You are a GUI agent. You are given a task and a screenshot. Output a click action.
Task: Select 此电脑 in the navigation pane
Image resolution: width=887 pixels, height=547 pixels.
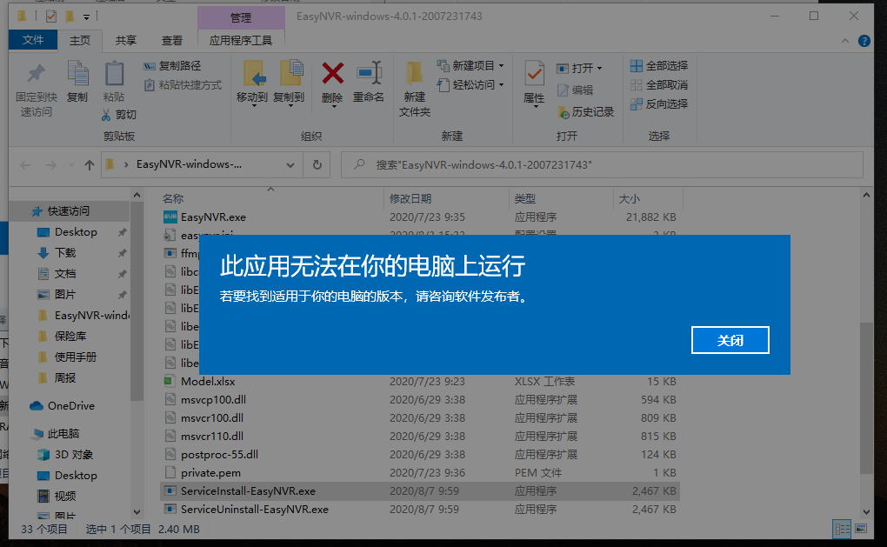click(63, 433)
